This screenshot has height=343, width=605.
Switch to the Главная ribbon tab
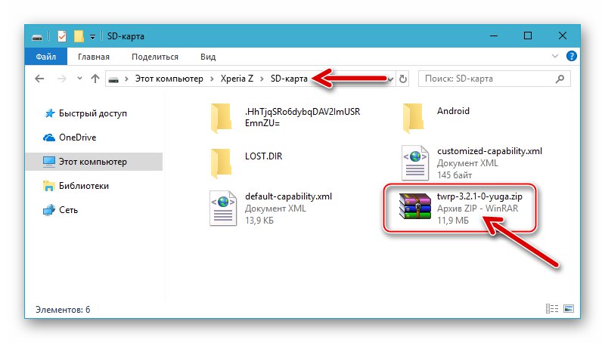pyautogui.click(x=94, y=57)
